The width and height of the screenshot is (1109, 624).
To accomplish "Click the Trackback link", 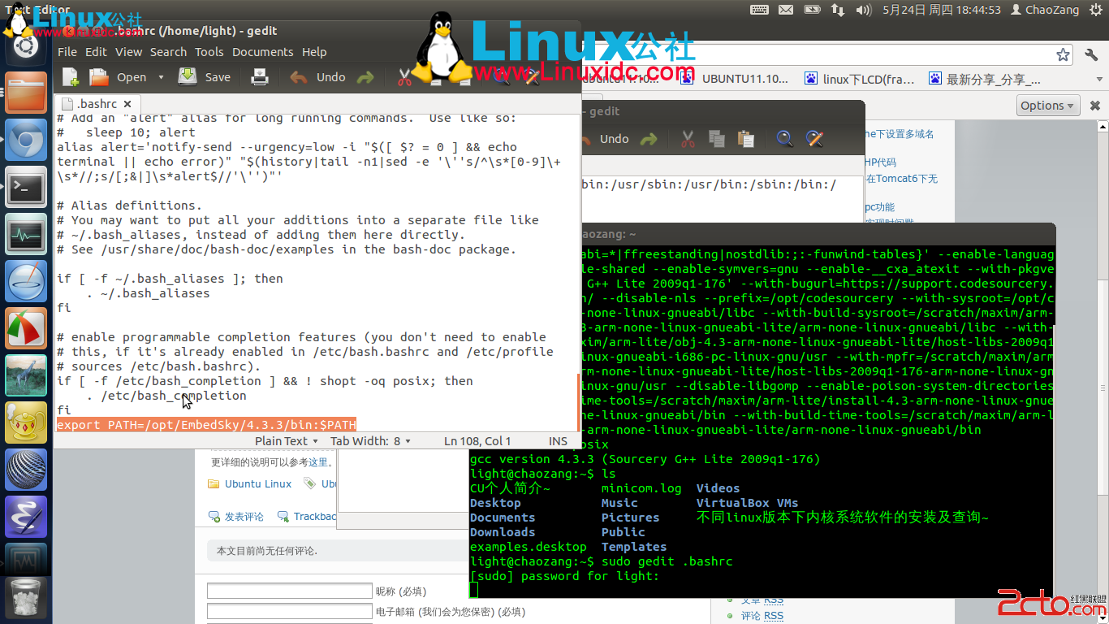I will (315, 516).
